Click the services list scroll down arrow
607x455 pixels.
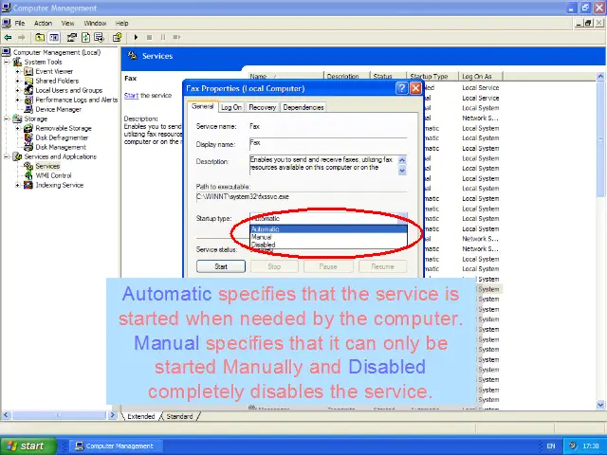(600, 405)
